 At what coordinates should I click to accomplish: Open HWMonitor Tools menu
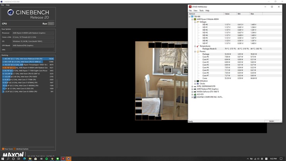201,11
